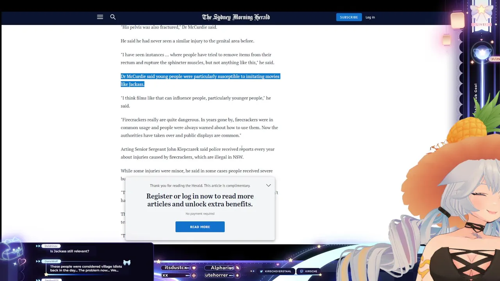Screen dimensions: 500x281
Task: Click the 'His pelvis was also fractured' line
Action: [x=169, y=27]
